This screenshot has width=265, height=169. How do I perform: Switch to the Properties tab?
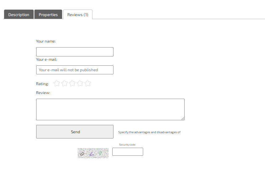48,14
